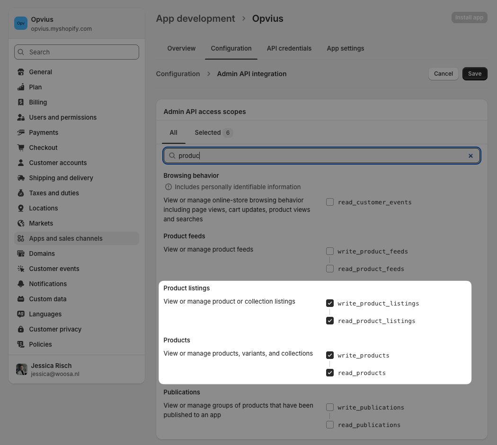The image size is (497, 445).
Task: Click the Shipping and delivery truck icon
Action: 21,178
